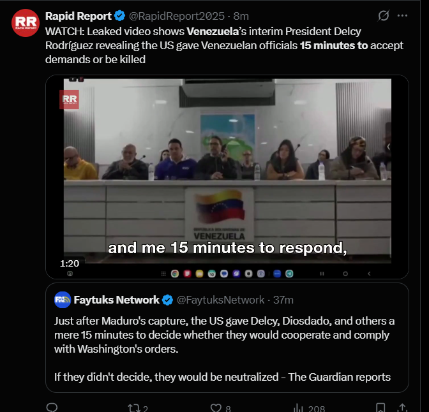Click the 1:20 video duration badge

pyautogui.click(x=70, y=263)
